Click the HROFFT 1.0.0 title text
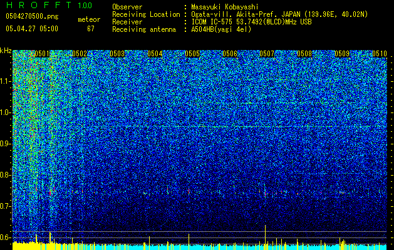 tap(49, 5)
